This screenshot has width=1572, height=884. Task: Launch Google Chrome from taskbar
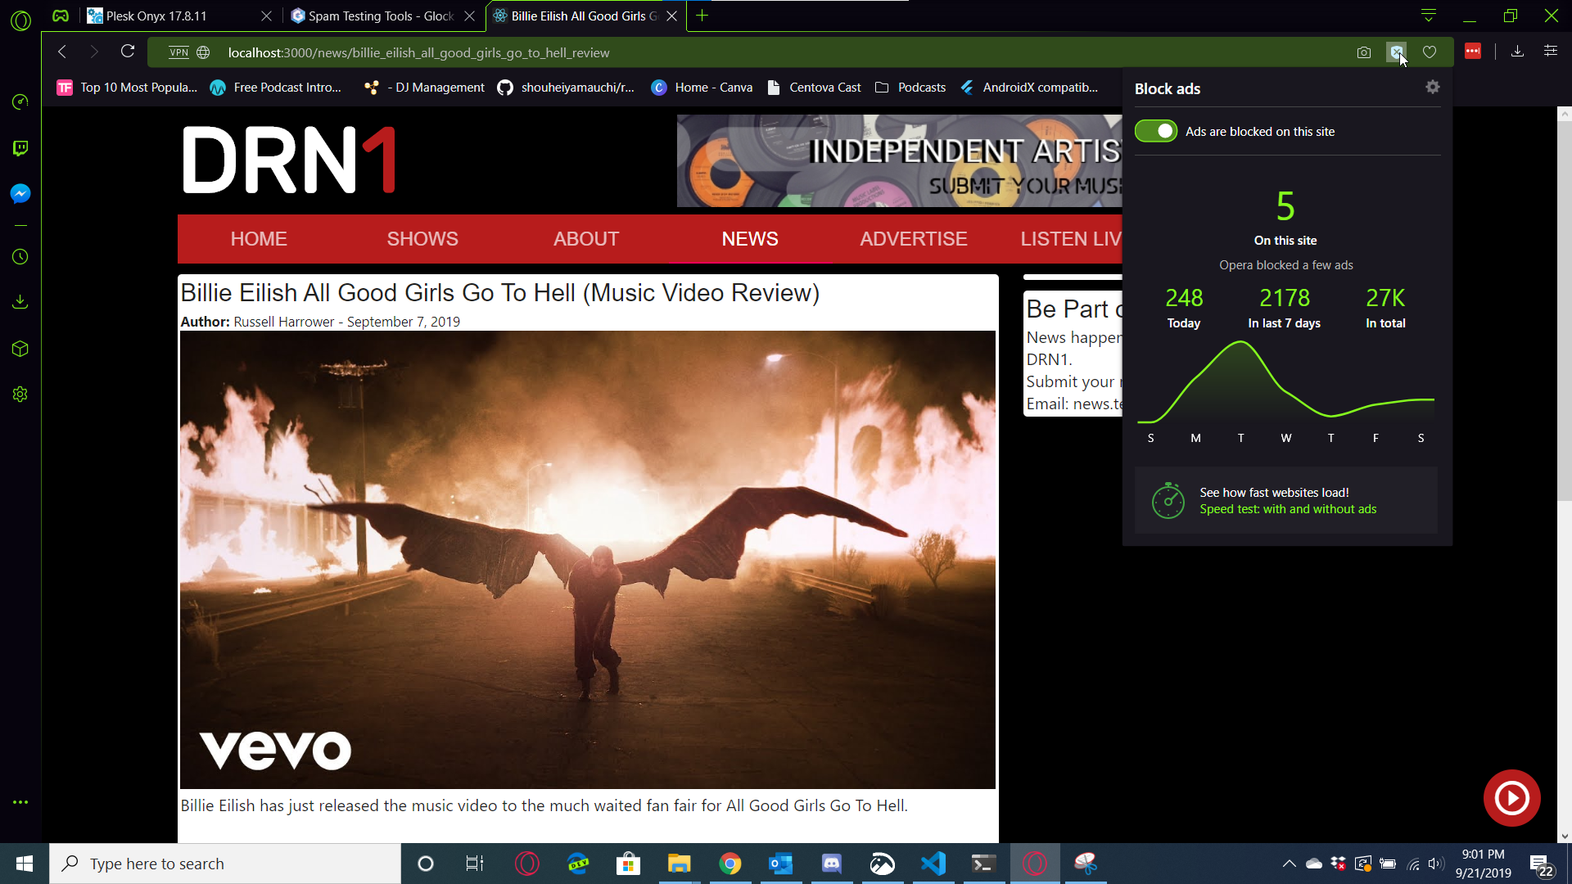point(730,864)
